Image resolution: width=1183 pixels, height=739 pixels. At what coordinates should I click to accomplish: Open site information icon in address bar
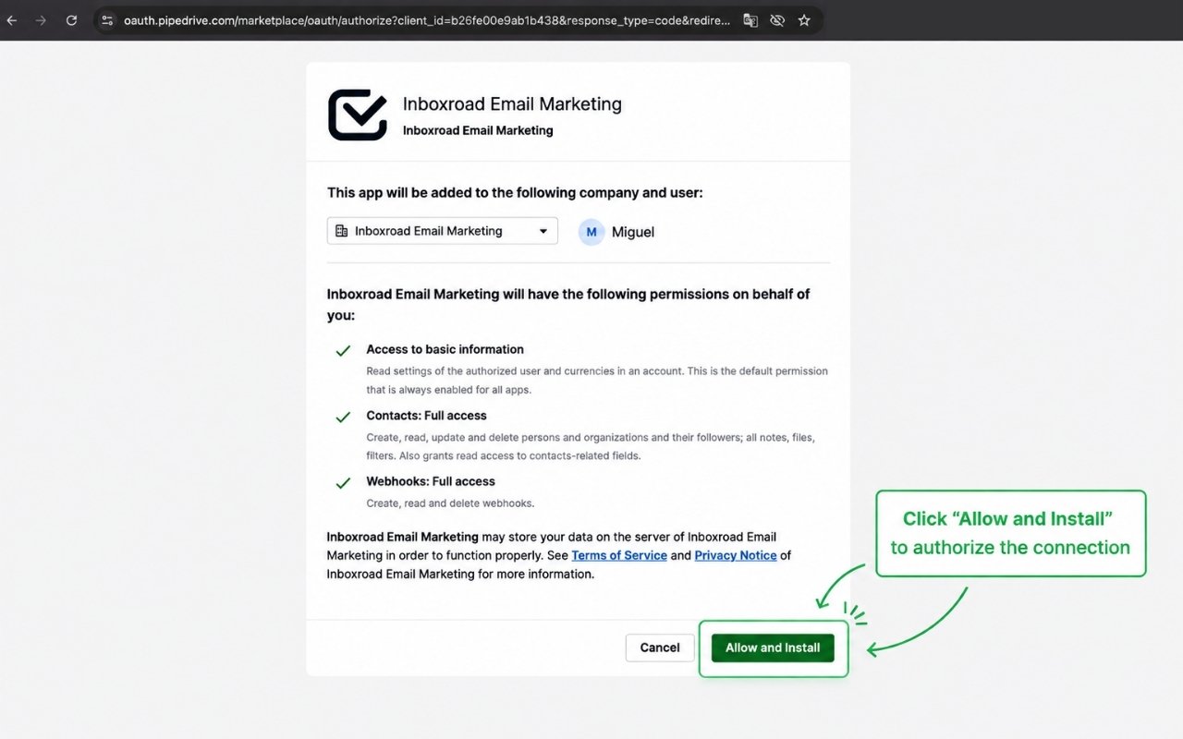pyautogui.click(x=107, y=20)
